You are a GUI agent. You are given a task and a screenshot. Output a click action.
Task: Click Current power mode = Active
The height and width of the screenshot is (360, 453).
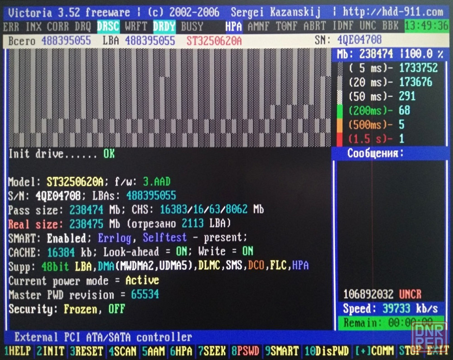pos(84,281)
